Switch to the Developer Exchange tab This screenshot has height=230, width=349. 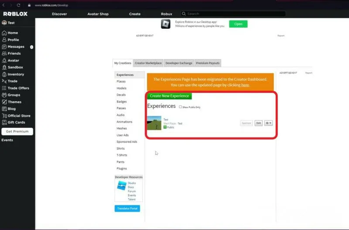(x=179, y=63)
